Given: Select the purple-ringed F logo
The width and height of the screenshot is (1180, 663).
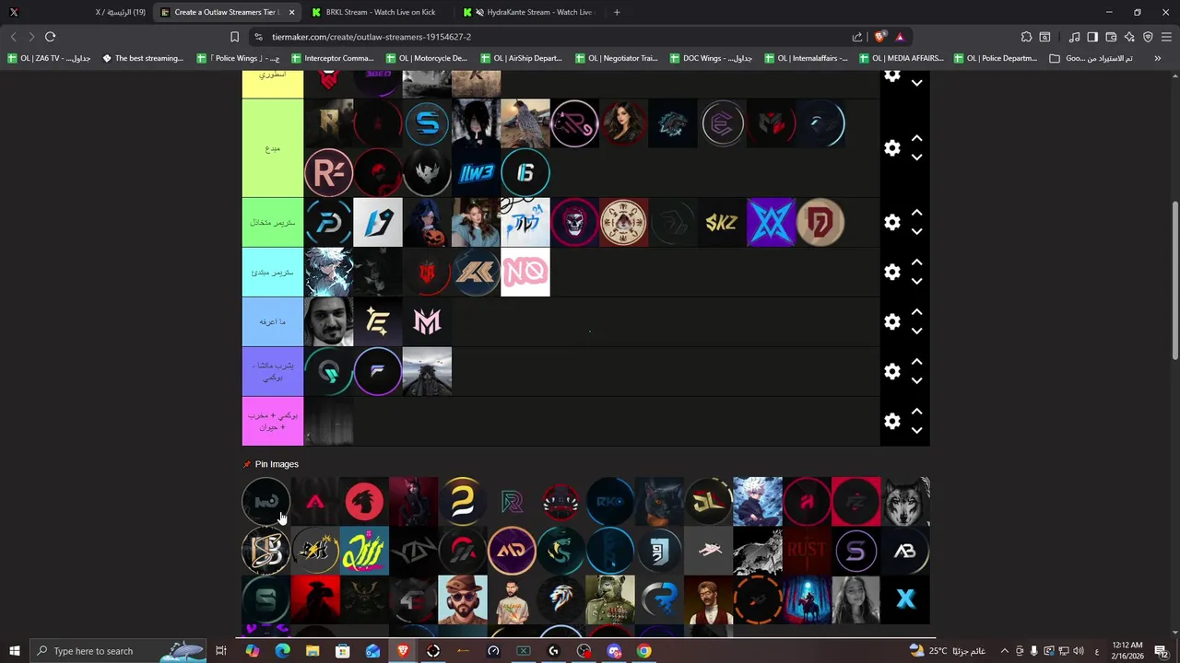Looking at the screenshot, I should click(378, 371).
